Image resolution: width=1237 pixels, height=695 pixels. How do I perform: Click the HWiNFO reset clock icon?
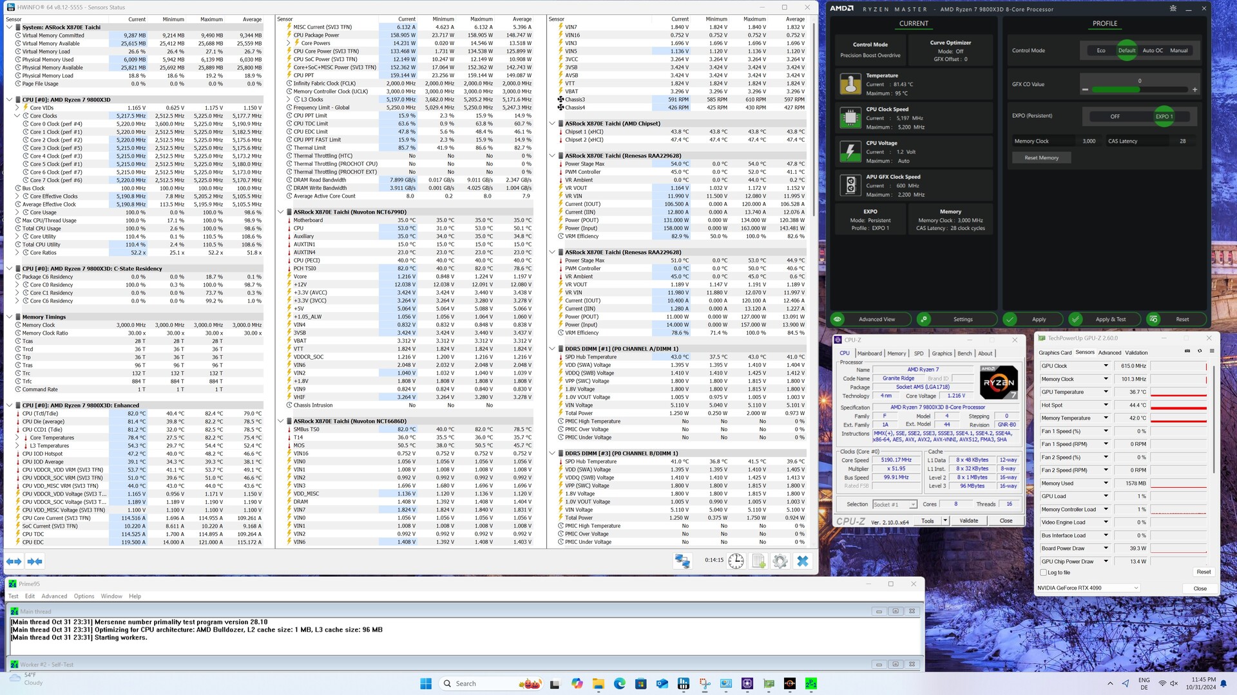(x=736, y=561)
